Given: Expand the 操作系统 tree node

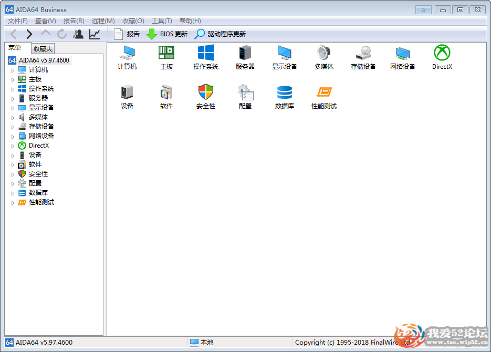Looking at the screenshot, I should click(x=13, y=89).
